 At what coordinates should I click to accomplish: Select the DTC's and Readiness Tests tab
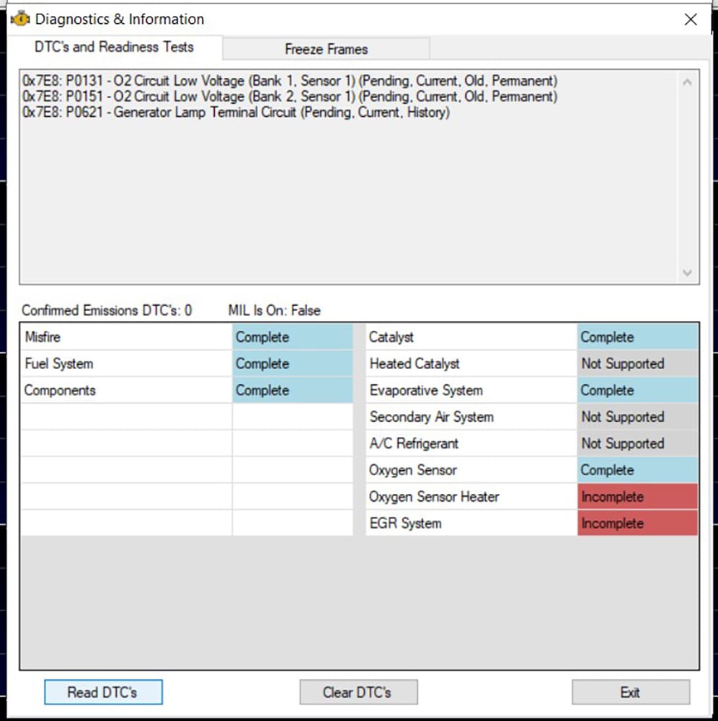[x=114, y=48]
